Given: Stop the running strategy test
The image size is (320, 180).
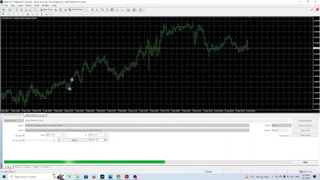Looking at the screenshot, I should coord(305,162).
